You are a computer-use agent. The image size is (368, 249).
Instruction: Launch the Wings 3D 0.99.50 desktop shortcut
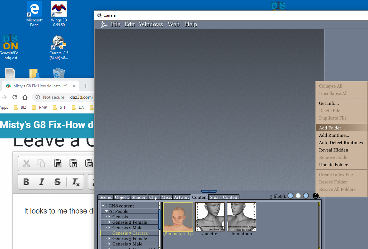pos(59,14)
